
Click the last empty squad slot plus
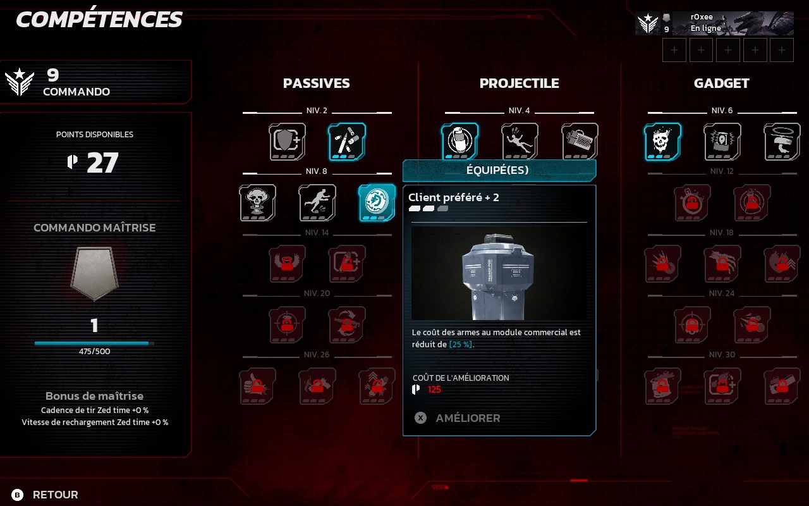click(x=782, y=50)
